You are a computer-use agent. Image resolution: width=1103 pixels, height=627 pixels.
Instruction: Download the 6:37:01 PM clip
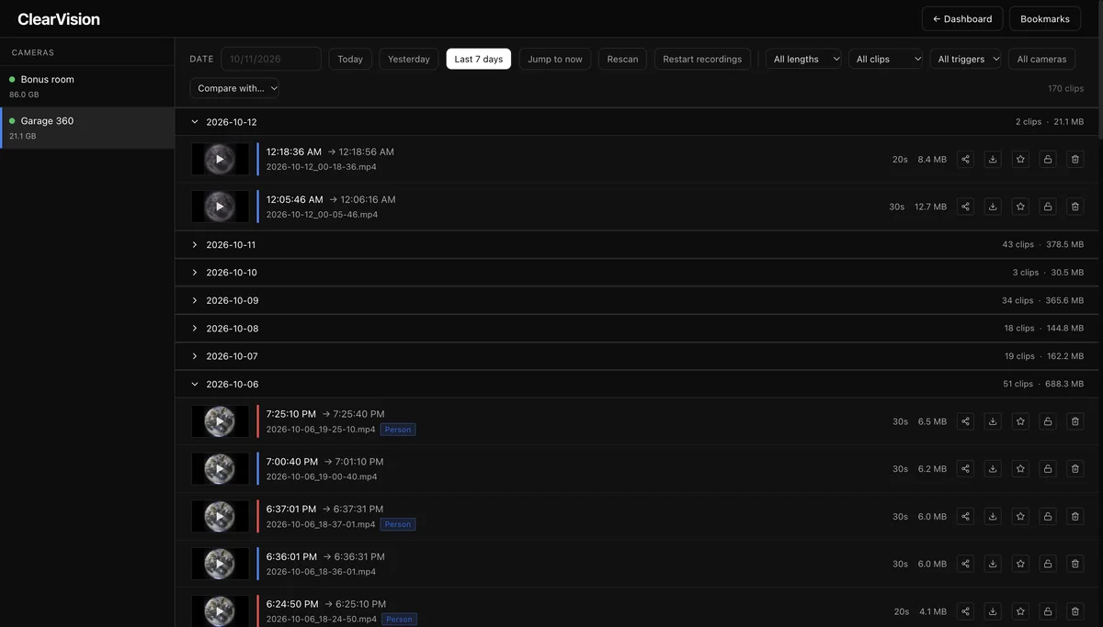coord(993,517)
